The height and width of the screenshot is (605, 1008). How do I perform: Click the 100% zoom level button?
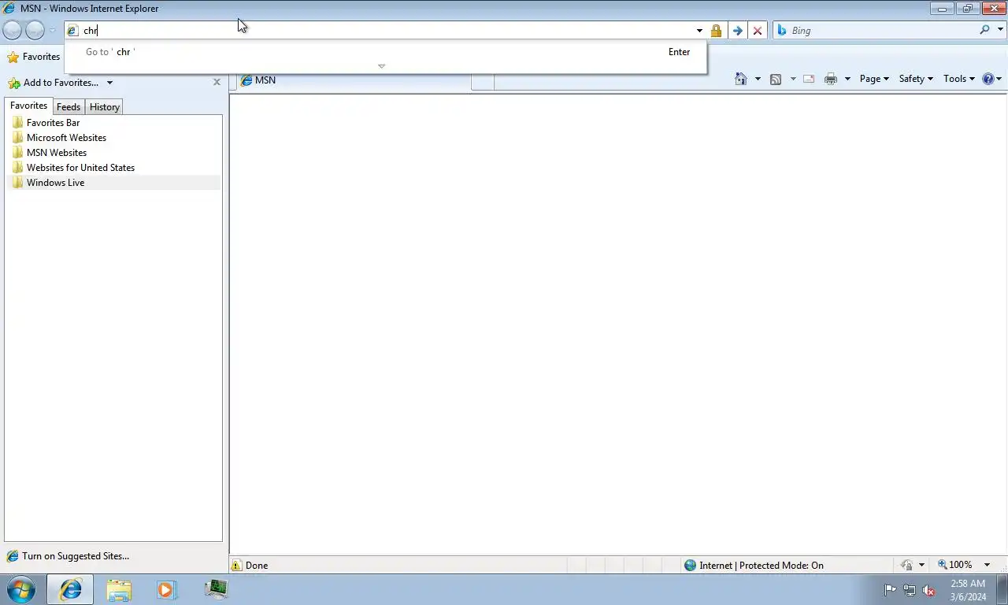point(954,565)
